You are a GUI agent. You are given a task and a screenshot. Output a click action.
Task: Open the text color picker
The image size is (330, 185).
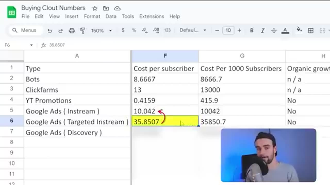285,31
